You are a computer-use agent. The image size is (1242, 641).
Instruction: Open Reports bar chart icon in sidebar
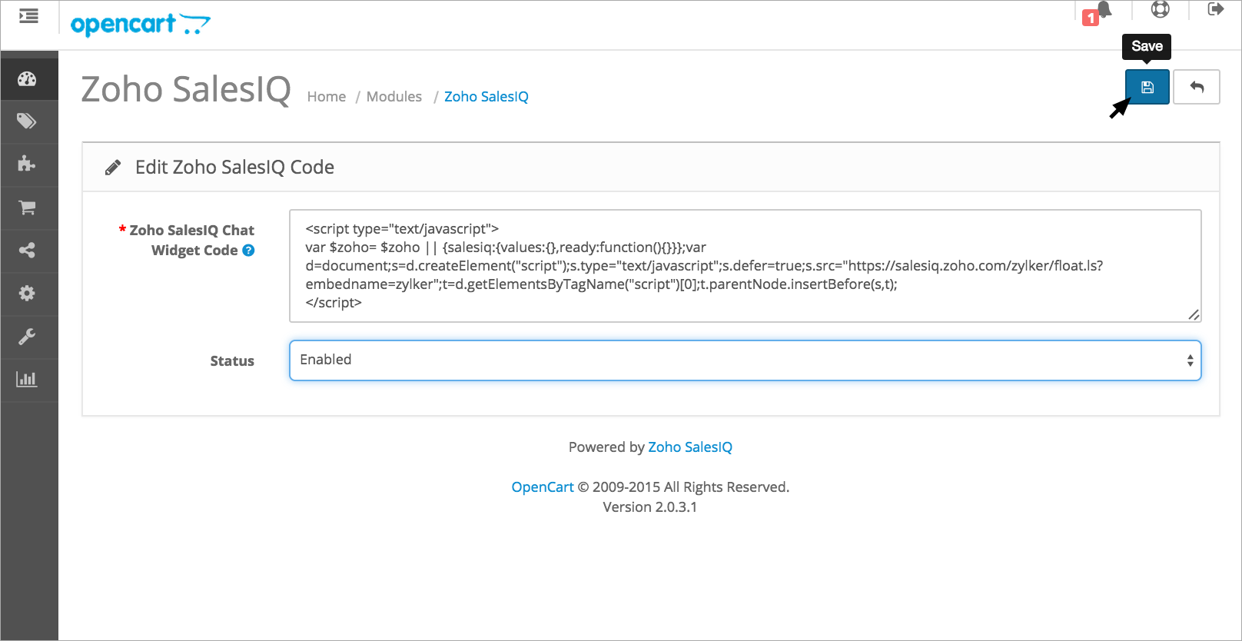28,380
